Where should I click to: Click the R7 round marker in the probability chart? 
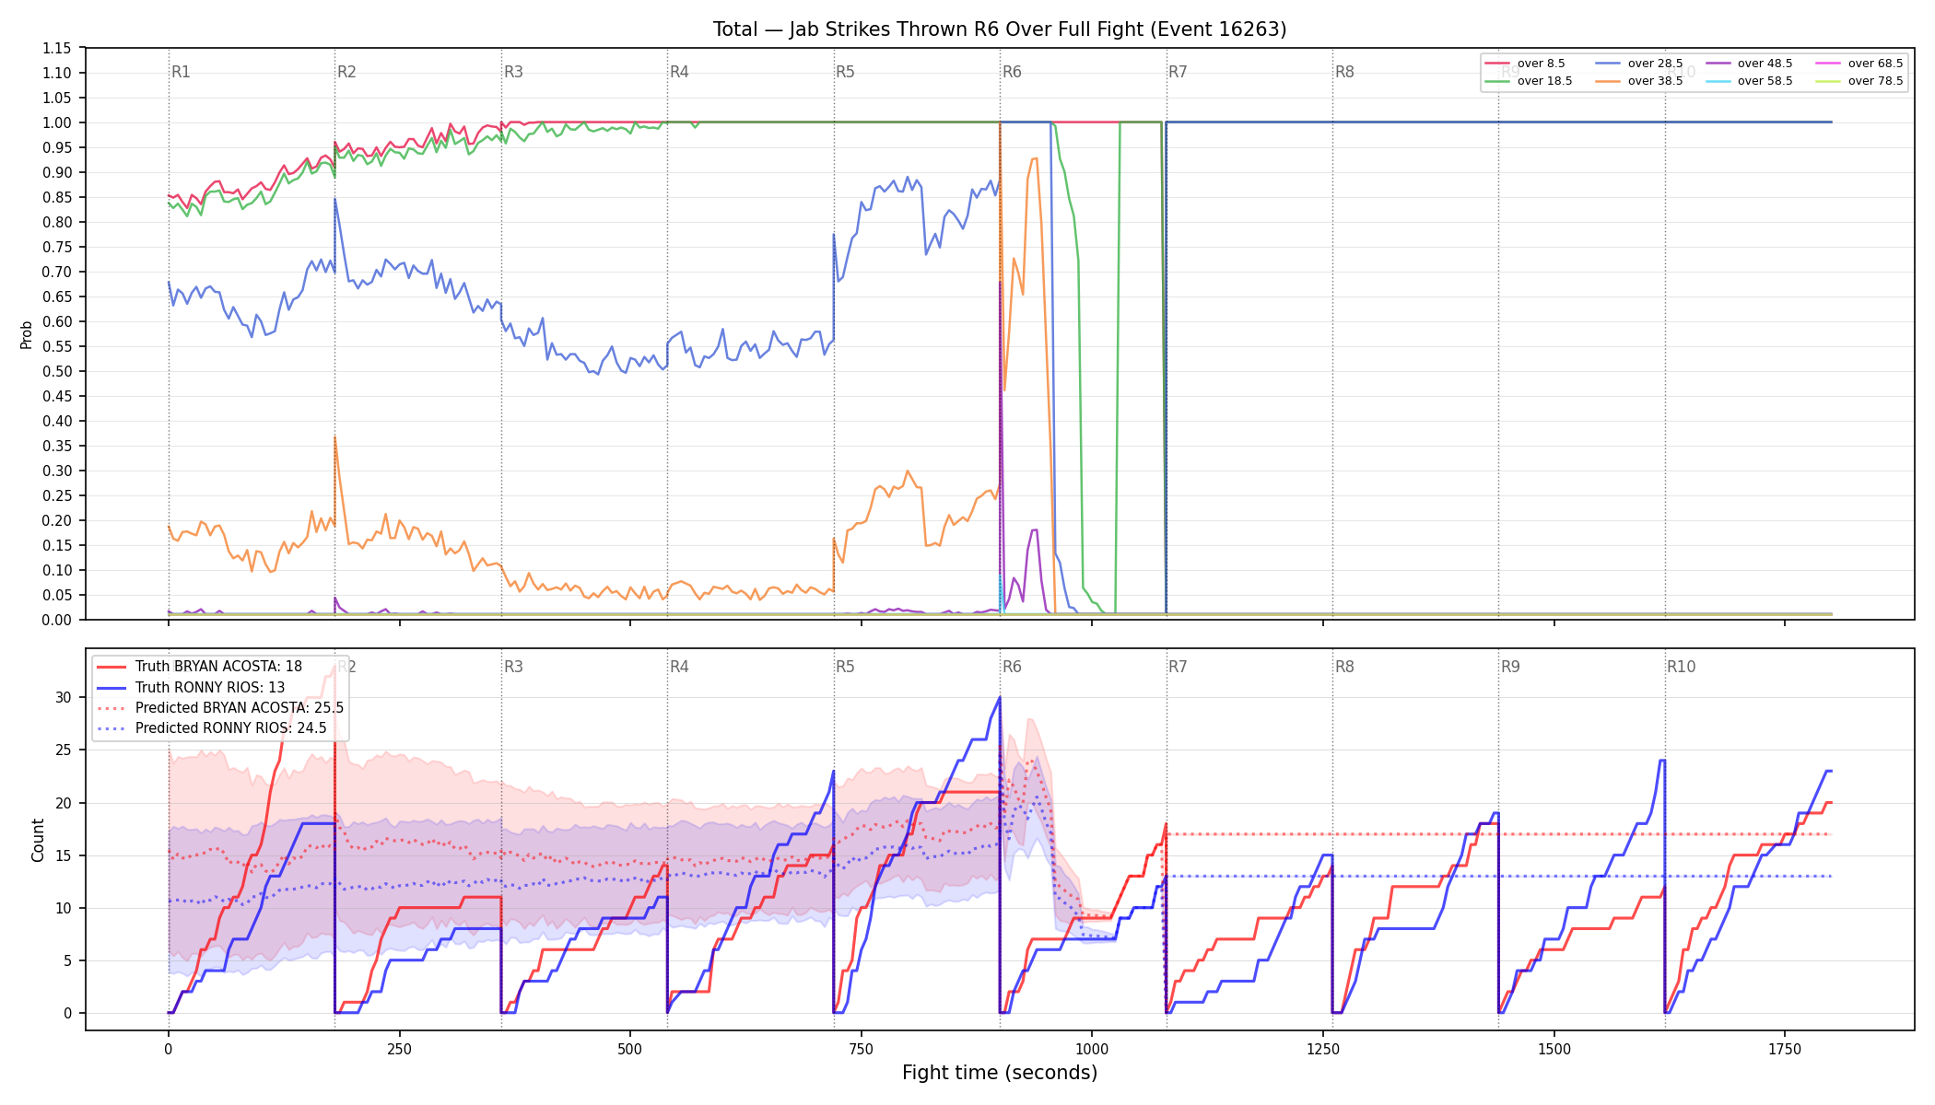point(1178,72)
